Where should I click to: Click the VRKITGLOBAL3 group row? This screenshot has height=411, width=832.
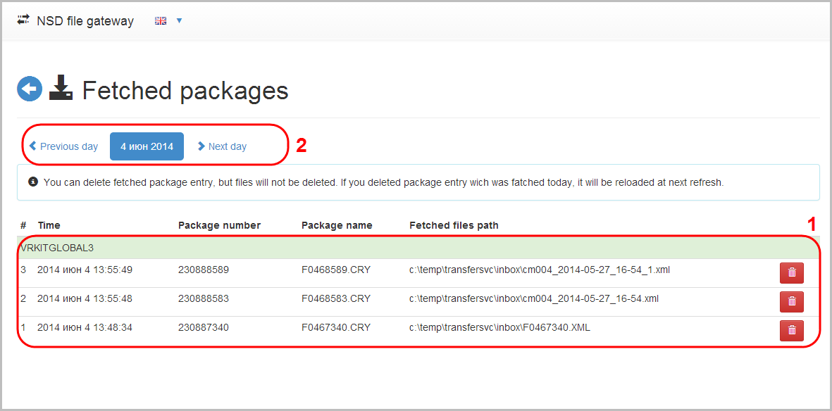pos(418,248)
